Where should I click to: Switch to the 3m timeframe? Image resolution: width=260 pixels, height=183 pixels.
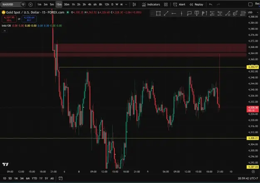pos(46,5)
